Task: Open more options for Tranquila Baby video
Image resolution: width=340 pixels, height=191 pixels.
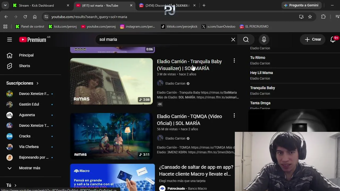Action: coord(234,61)
